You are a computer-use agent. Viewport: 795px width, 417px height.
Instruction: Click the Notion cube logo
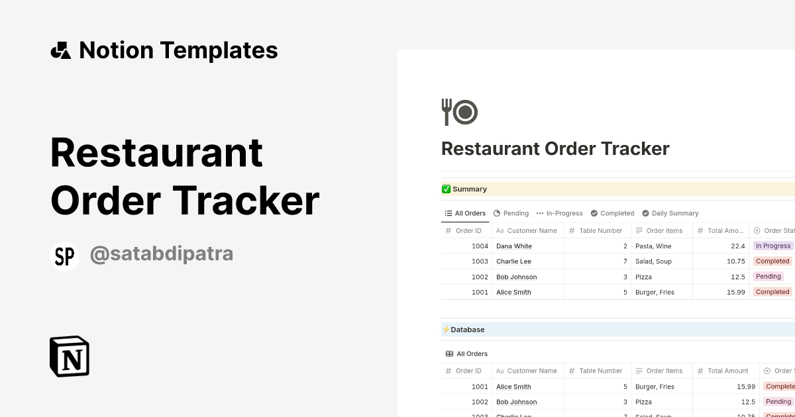pyautogui.click(x=70, y=356)
